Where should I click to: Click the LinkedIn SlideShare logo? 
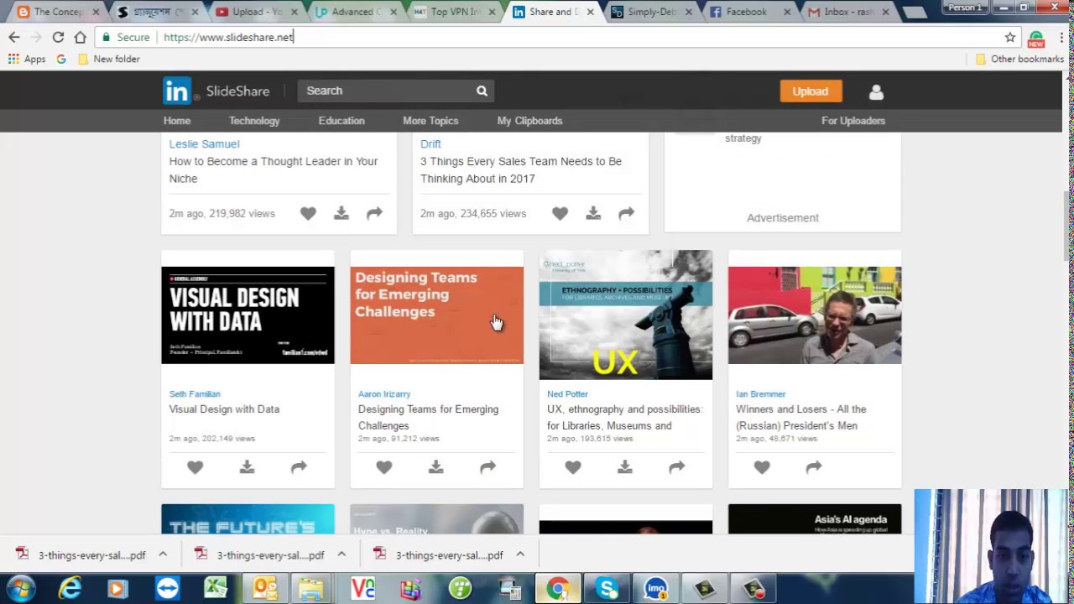pos(216,91)
